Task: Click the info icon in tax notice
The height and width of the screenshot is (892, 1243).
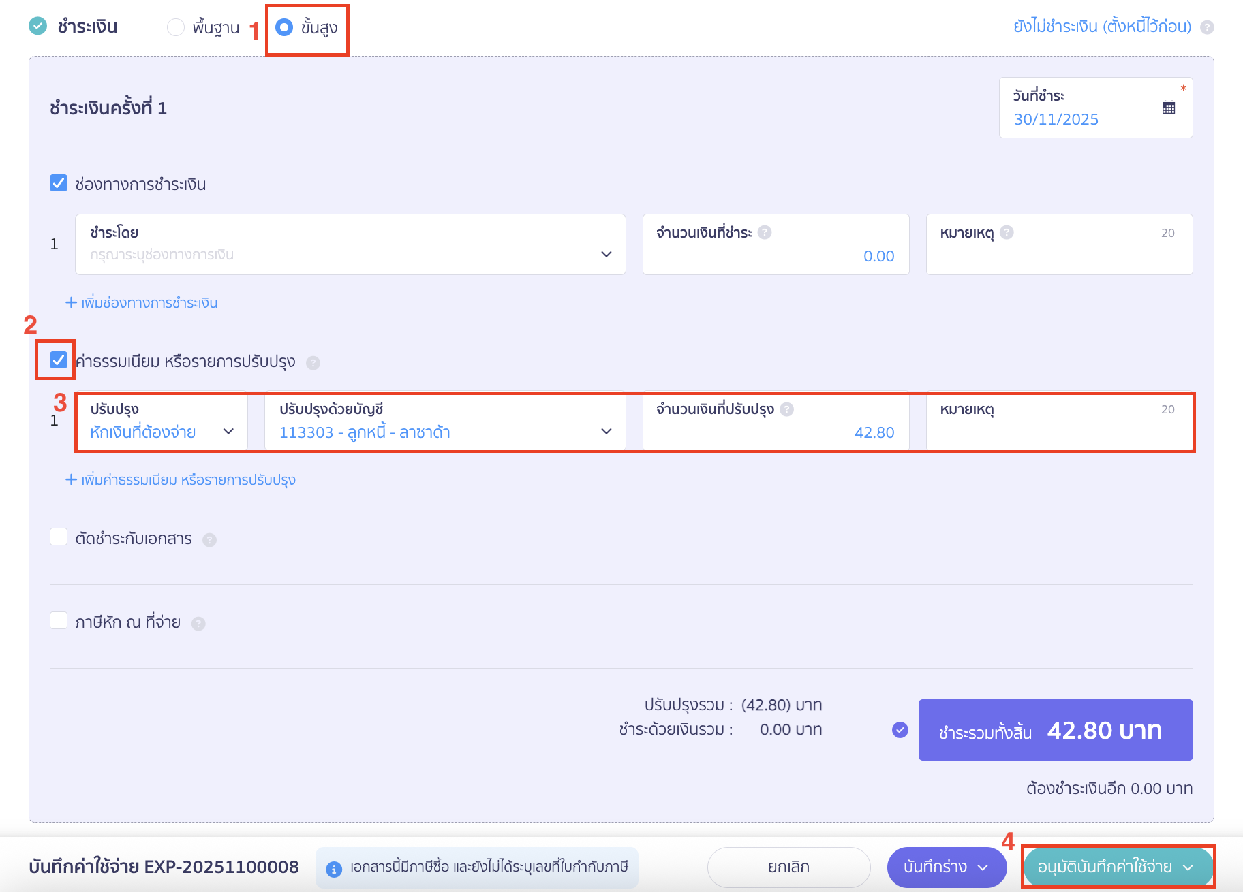Action: [334, 869]
